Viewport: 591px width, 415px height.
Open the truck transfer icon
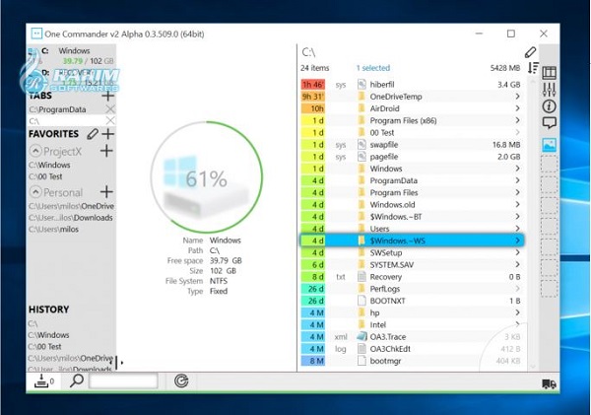click(x=550, y=384)
